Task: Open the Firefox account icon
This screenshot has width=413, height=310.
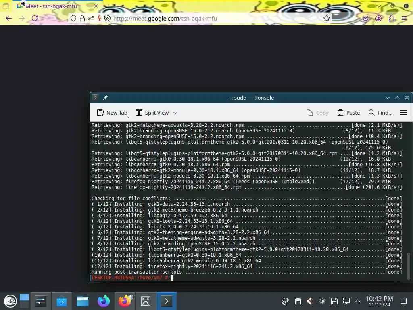Action: click(378, 18)
